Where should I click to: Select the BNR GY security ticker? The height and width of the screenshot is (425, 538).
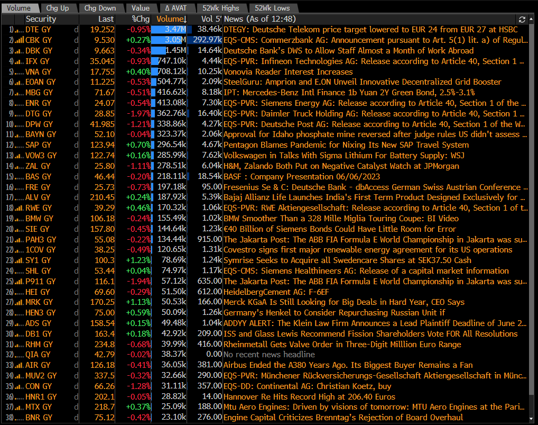coord(39,418)
